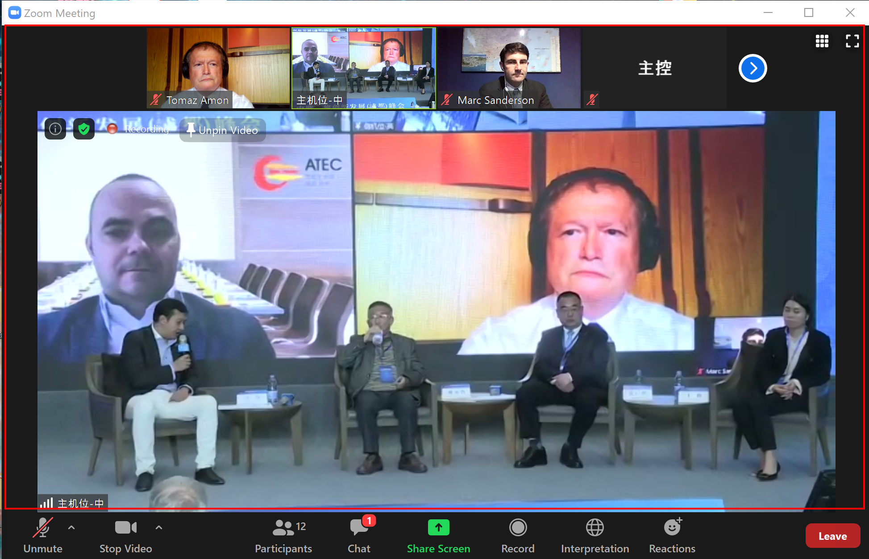Open Interpretation language options
Image resolution: width=869 pixels, height=559 pixels.
(x=595, y=535)
